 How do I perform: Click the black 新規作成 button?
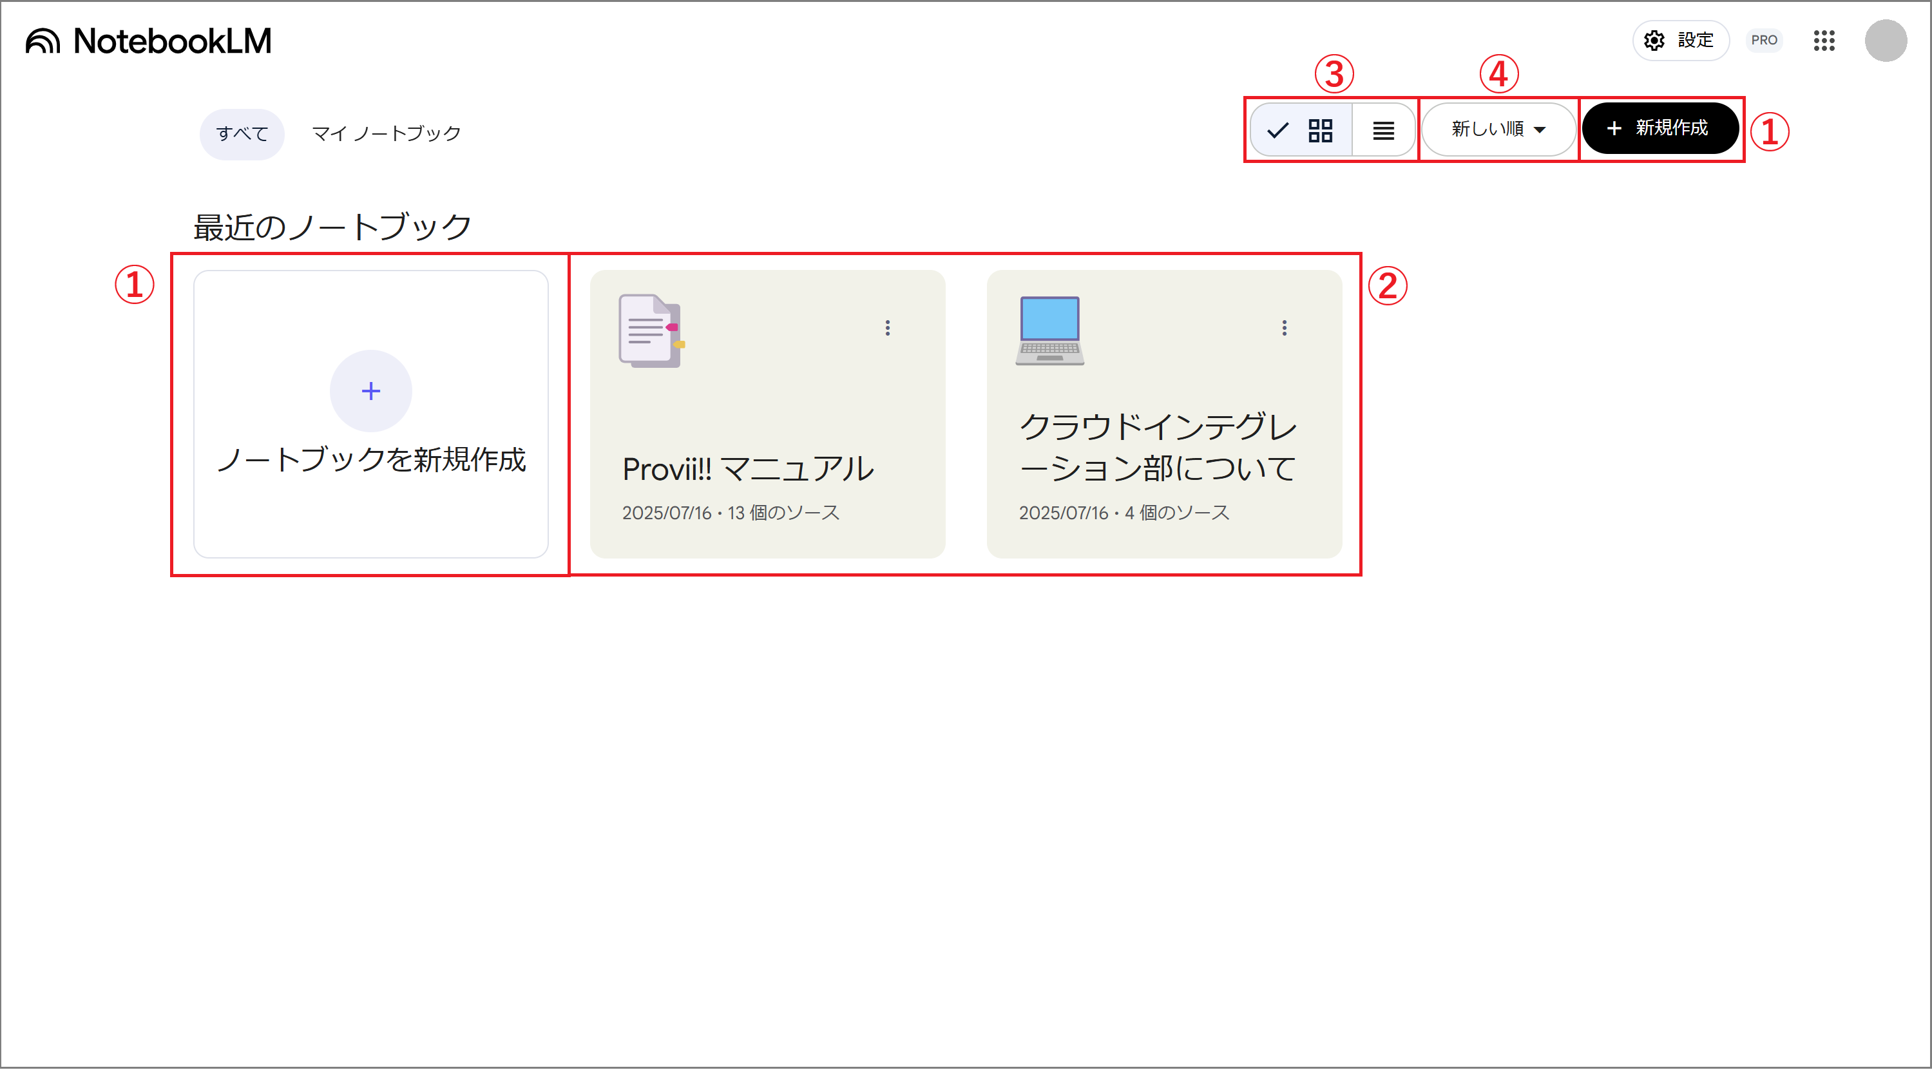click(1659, 128)
